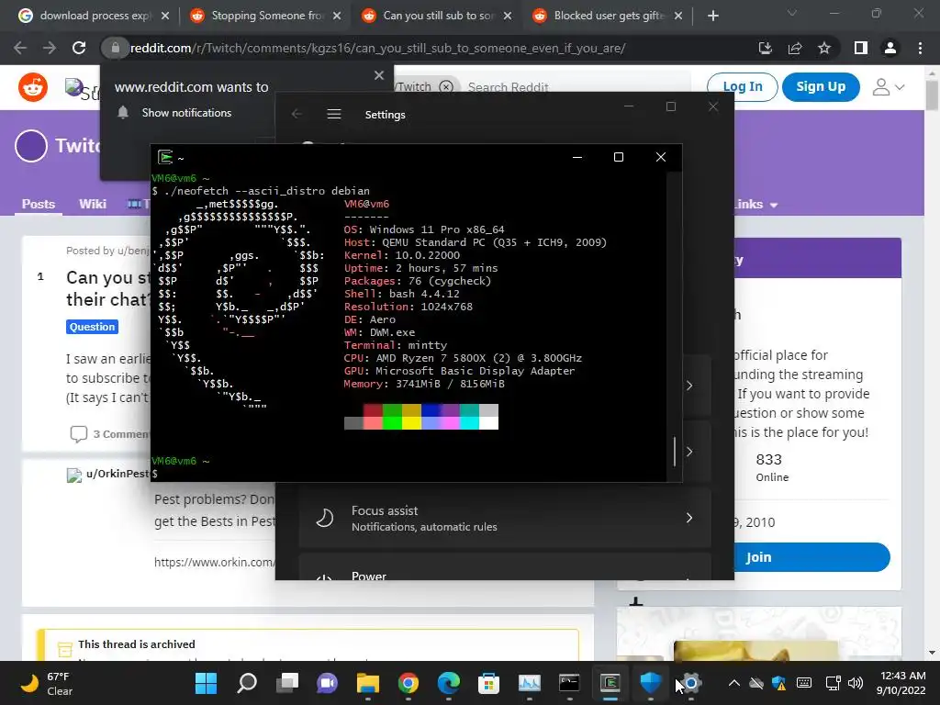Expand the Links dropdown in subreddit menu
The width and height of the screenshot is (940, 705).
pos(755,205)
